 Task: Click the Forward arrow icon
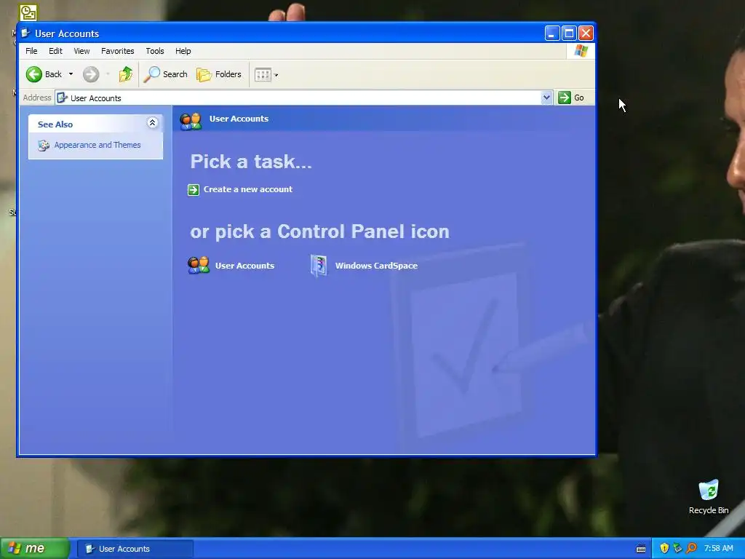(x=91, y=74)
